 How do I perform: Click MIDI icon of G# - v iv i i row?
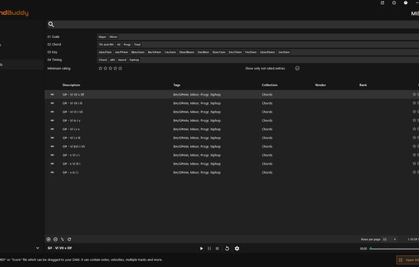52,173
